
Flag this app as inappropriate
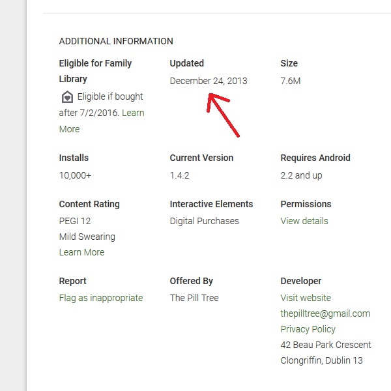click(x=101, y=298)
